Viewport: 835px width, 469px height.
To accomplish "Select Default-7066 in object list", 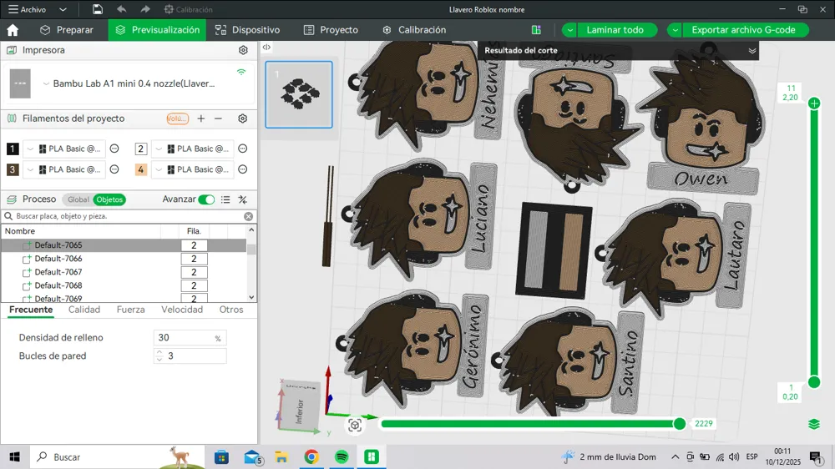I will click(58, 258).
